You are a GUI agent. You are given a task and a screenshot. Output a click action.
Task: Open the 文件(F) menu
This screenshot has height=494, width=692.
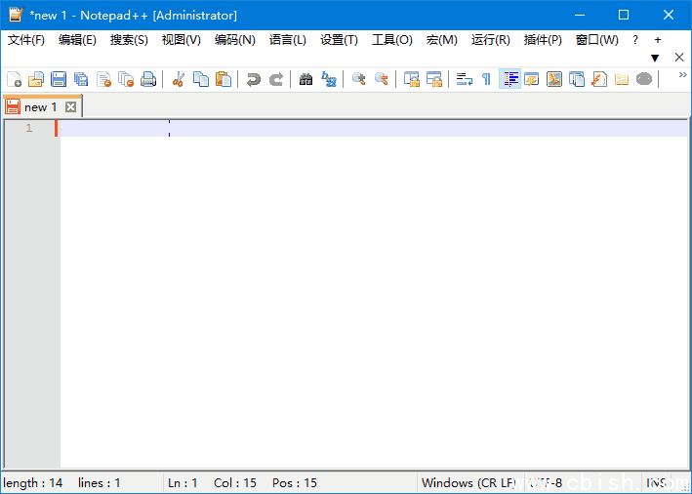click(26, 40)
